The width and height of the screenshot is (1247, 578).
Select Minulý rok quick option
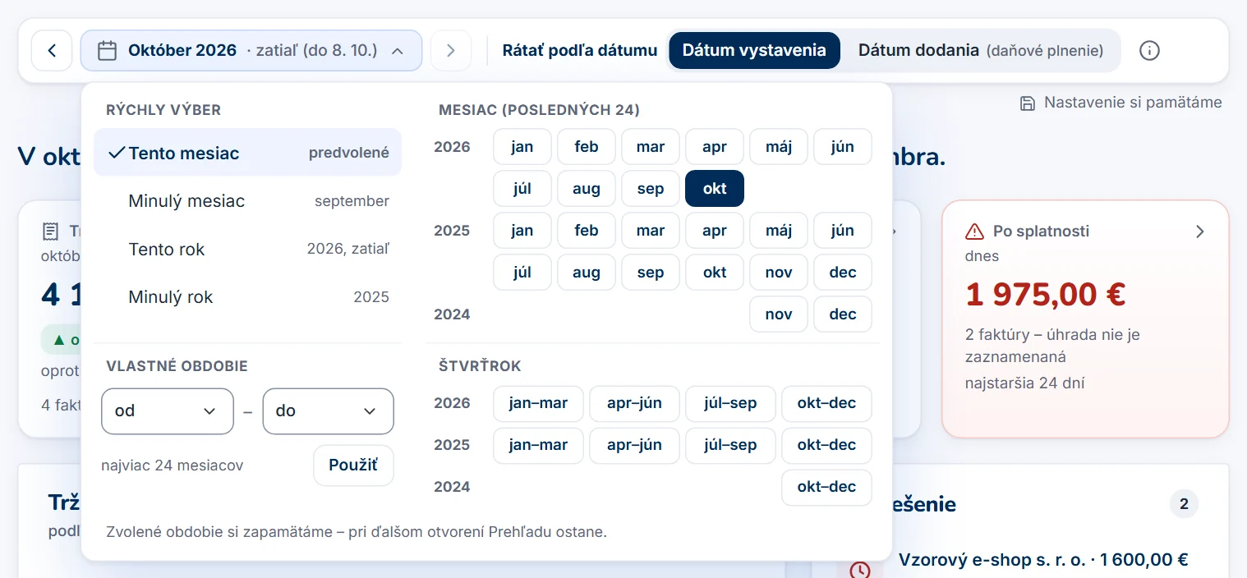tap(247, 297)
